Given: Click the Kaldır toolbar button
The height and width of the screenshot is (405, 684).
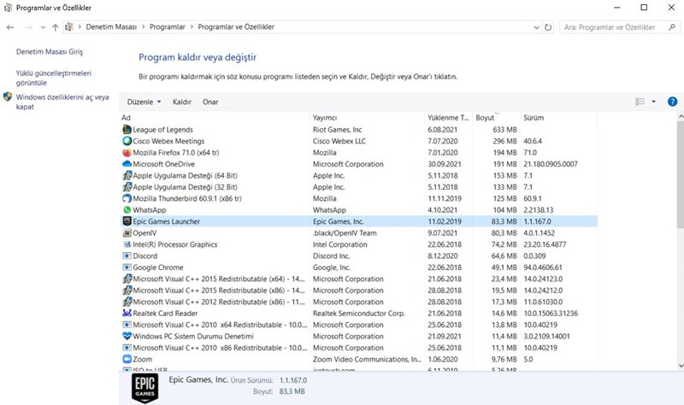Looking at the screenshot, I should [182, 102].
